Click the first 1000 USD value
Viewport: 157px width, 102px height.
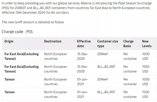point(146,56)
